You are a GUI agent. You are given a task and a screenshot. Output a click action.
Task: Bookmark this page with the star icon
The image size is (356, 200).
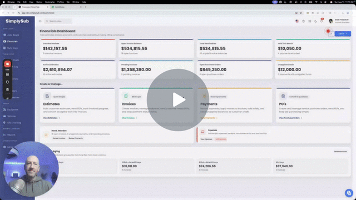[301, 13]
